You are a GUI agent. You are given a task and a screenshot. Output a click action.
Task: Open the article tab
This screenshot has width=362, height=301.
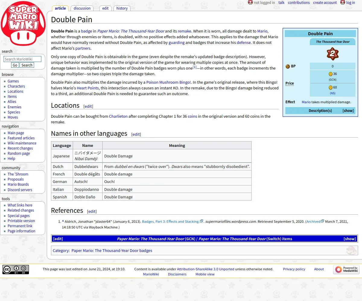point(60,8)
